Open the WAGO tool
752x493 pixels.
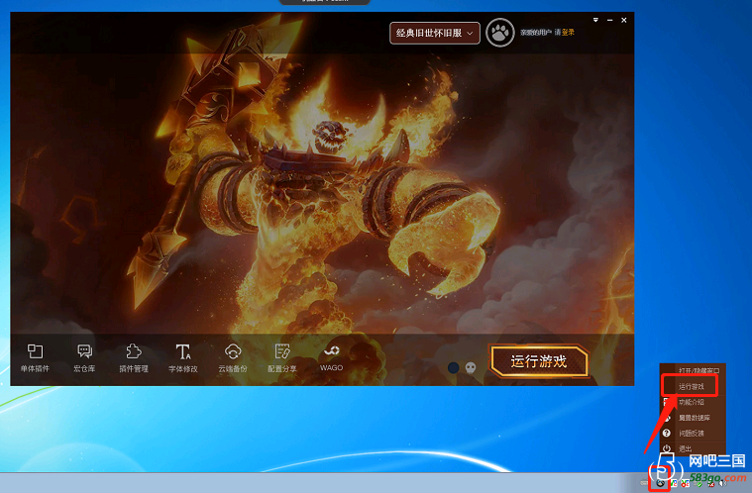click(331, 358)
